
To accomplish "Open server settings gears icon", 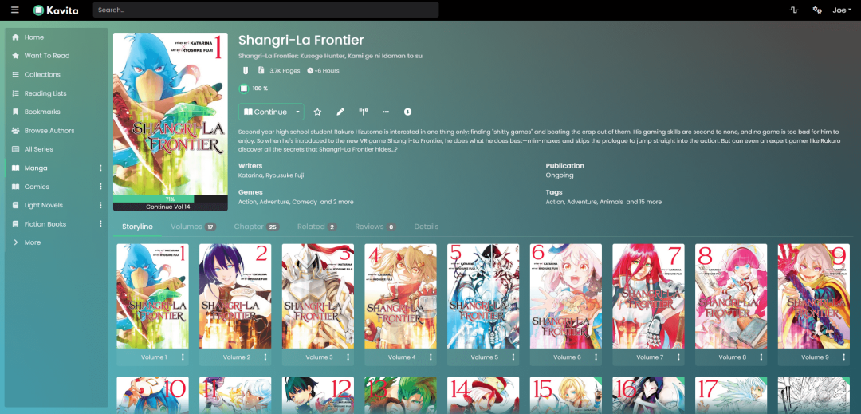I will (817, 10).
